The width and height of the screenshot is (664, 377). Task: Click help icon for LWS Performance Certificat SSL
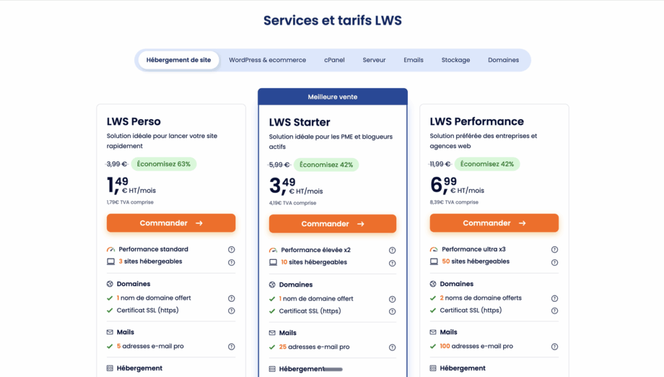(x=554, y=310)
